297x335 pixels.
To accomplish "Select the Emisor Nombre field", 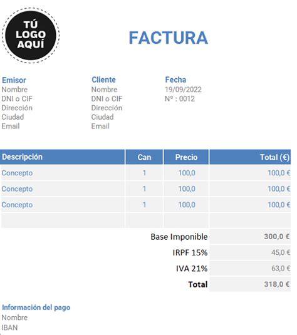I will [x=14, y=90].
